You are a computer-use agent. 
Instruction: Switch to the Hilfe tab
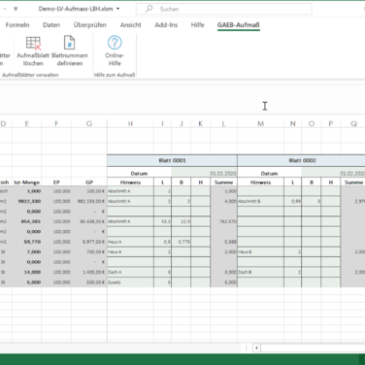pos(197,25)
